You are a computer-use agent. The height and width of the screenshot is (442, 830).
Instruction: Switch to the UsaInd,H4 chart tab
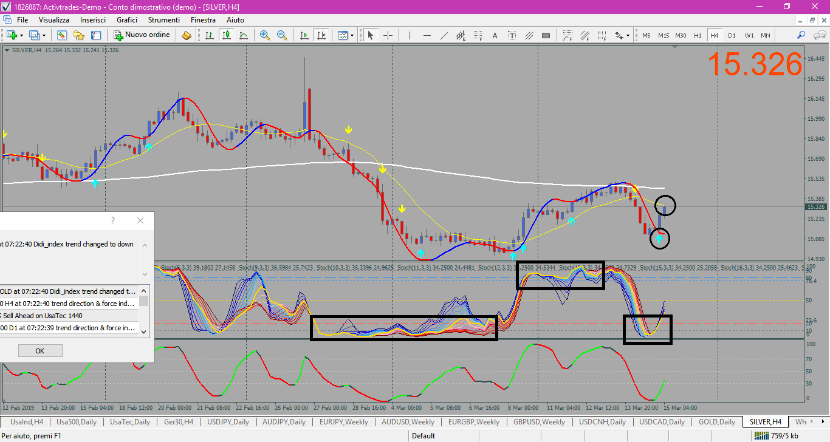(x=26, y=421)
